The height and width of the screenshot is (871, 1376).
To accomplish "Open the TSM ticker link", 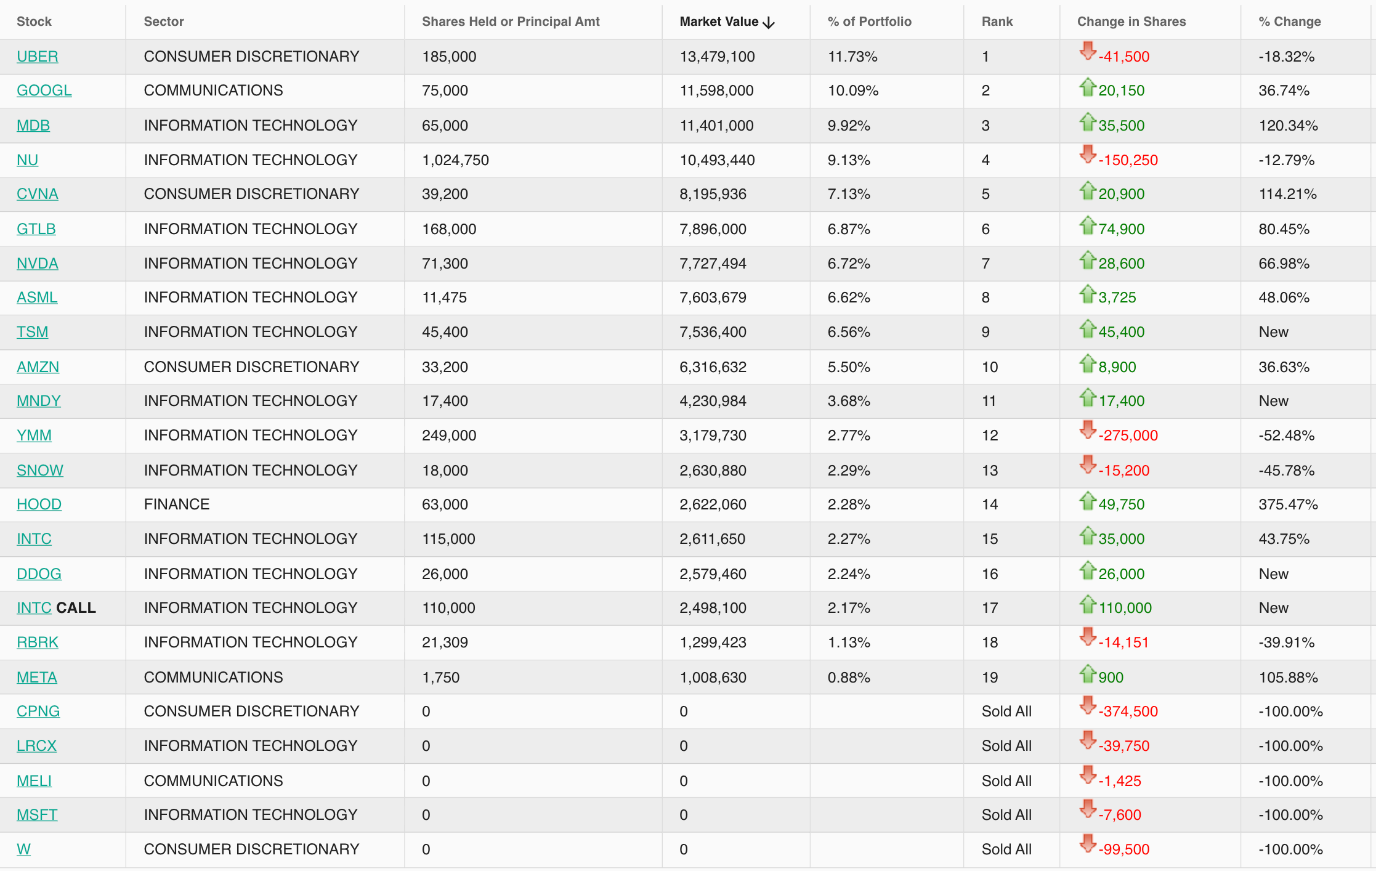I will [x=32, y=332].
